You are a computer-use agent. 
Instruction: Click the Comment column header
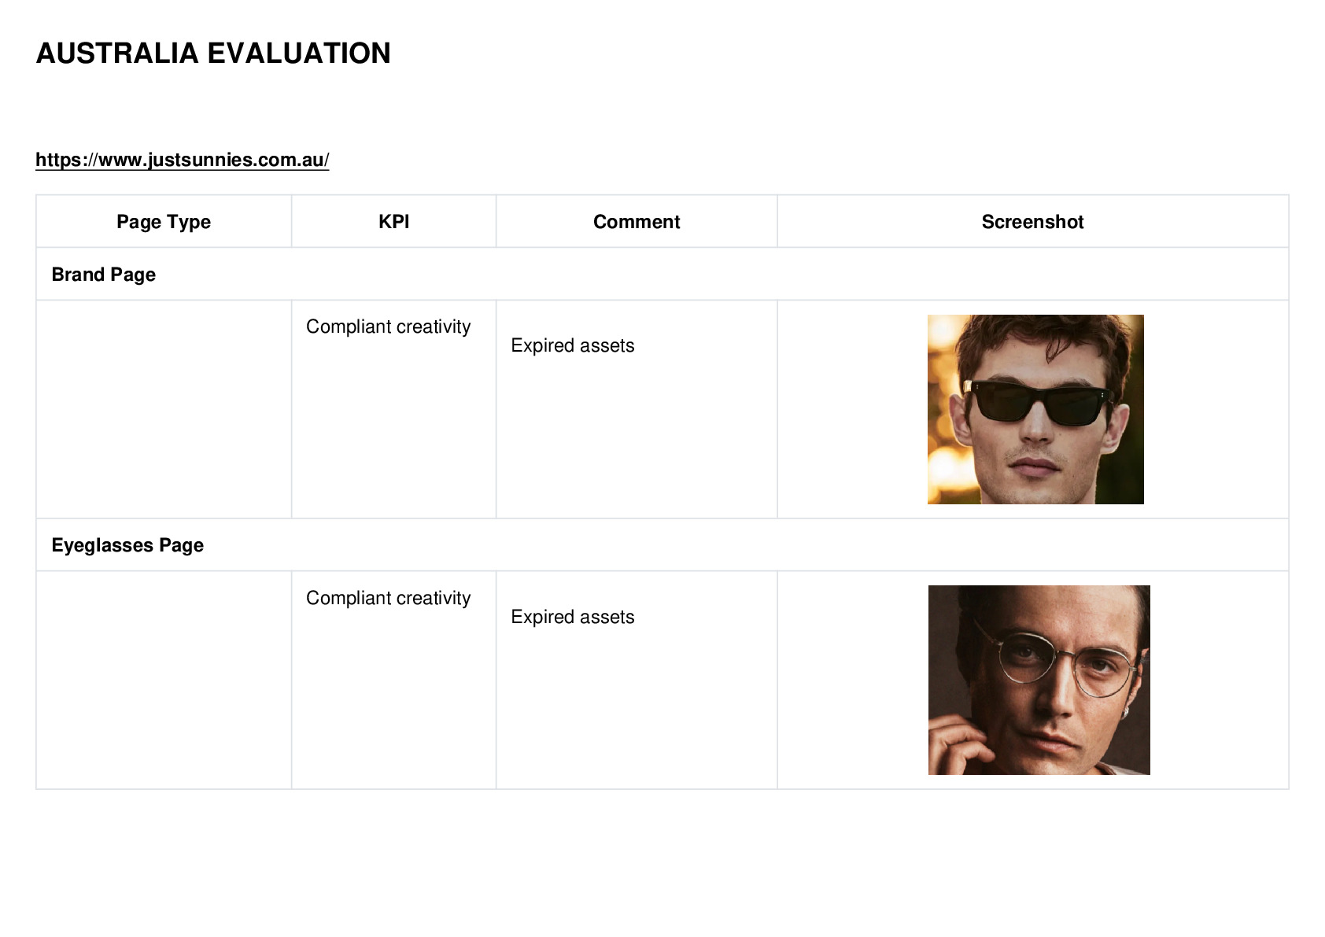(637, 222)
